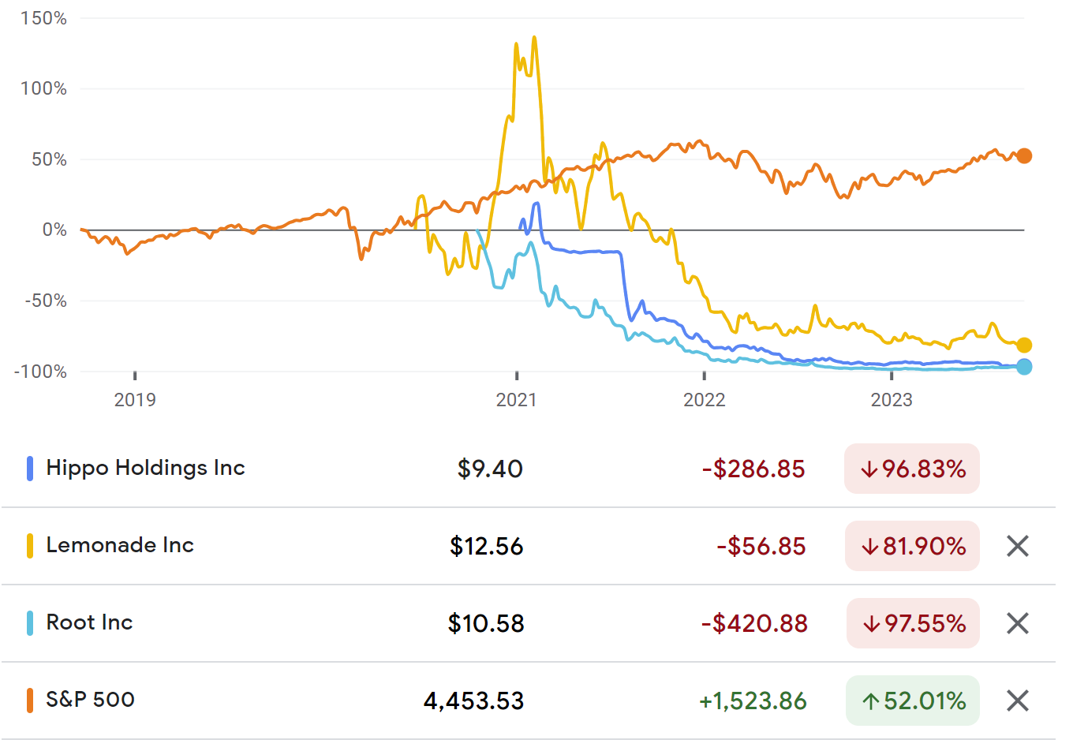Click the 2021 x-axis label
Image resolution: width=1073 pixels, height=751 pixels.
(x=517, y=400)
